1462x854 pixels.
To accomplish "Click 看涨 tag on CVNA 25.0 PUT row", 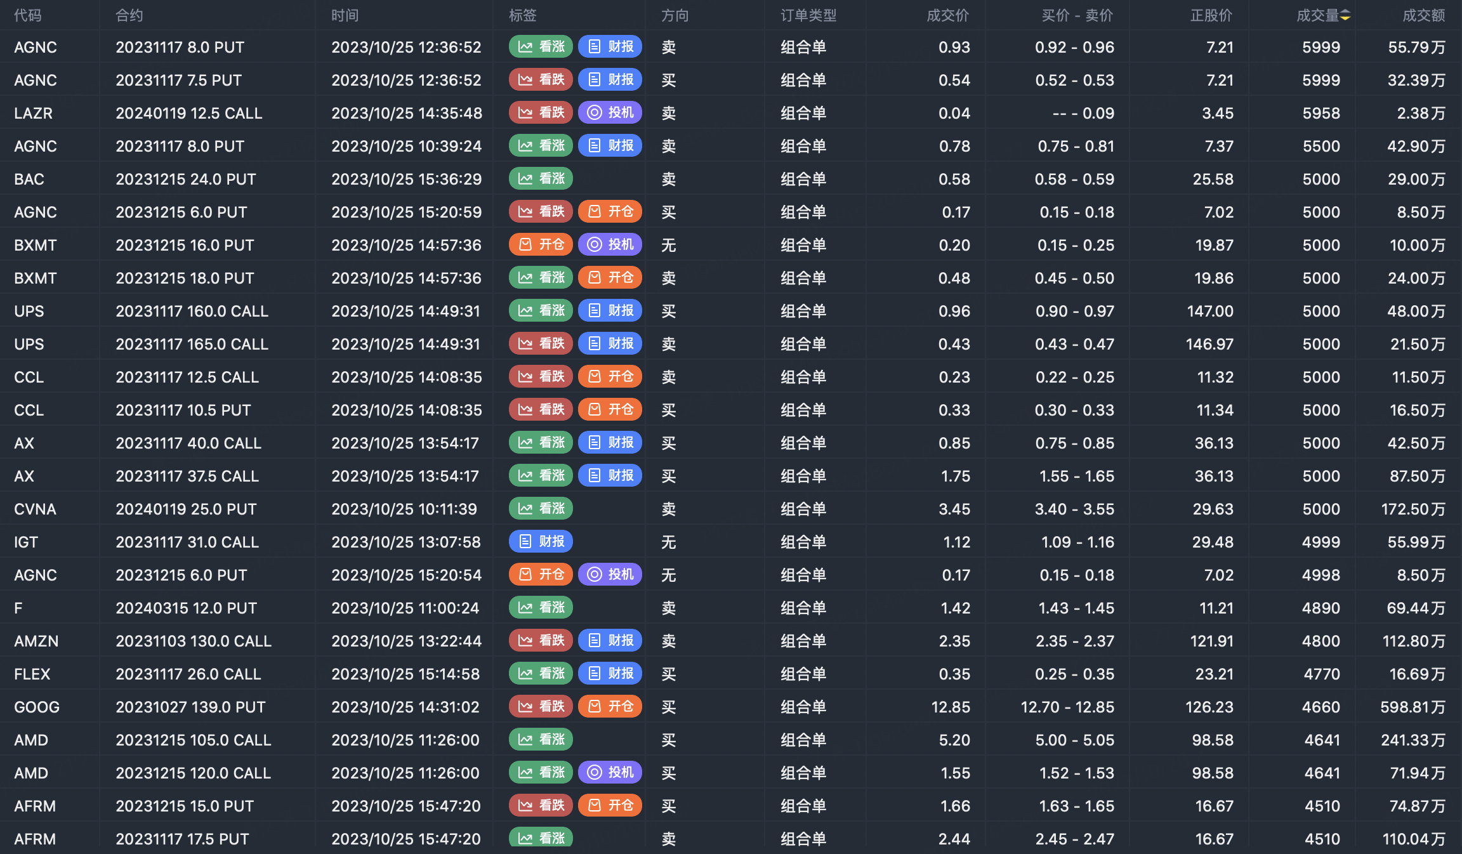I will pyautogui.click(x=541, y=509).
